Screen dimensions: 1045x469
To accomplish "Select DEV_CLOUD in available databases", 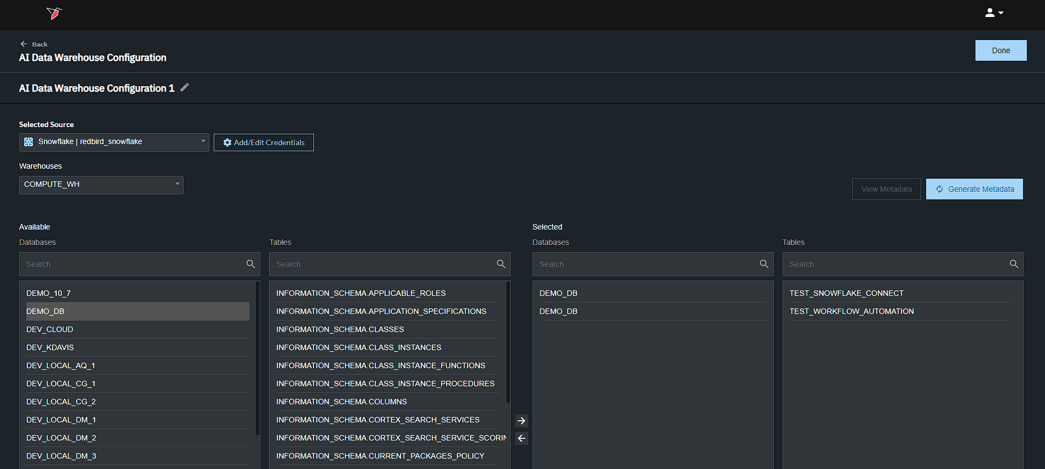I will click(50, 329).
